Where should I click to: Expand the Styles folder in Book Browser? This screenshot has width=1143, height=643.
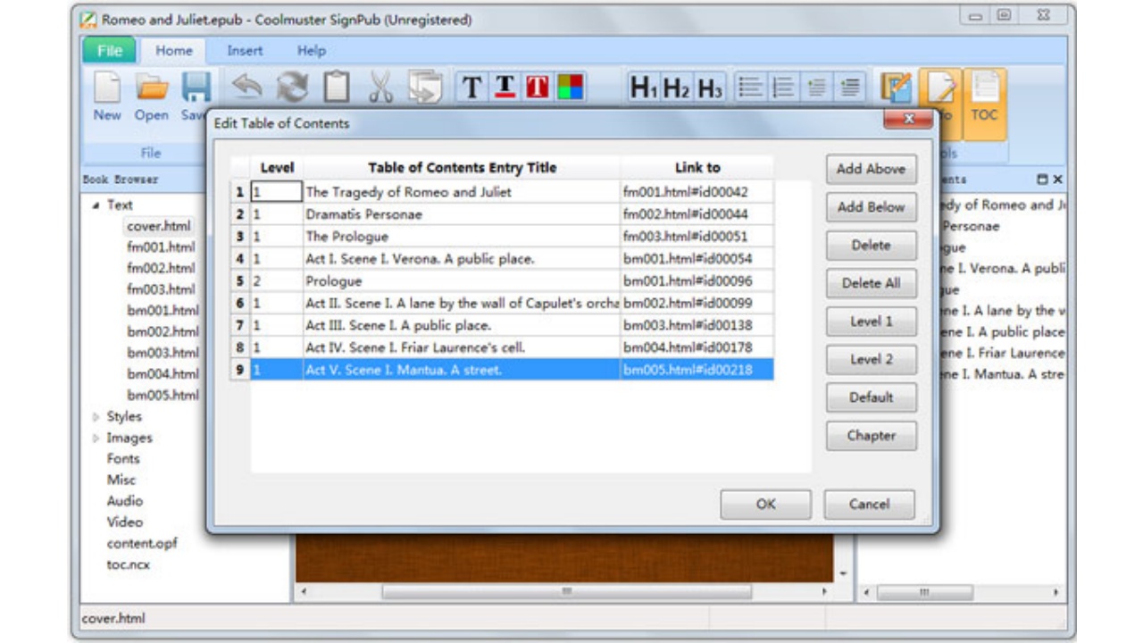96,416
